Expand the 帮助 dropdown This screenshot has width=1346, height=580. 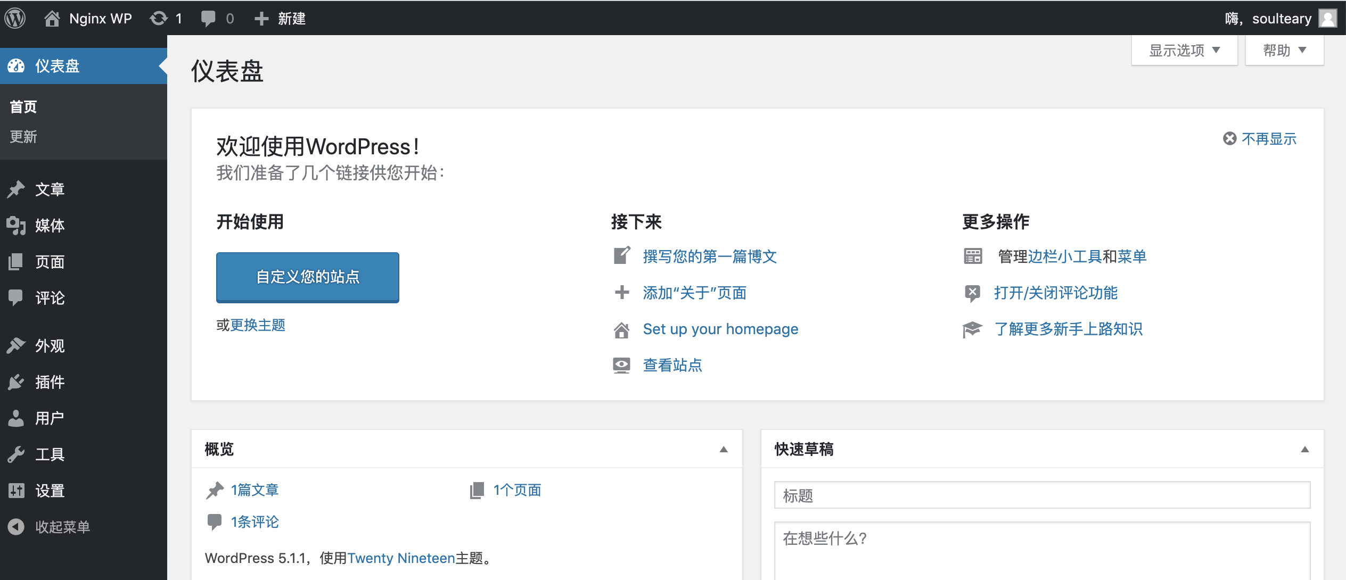click(1284, 49)
